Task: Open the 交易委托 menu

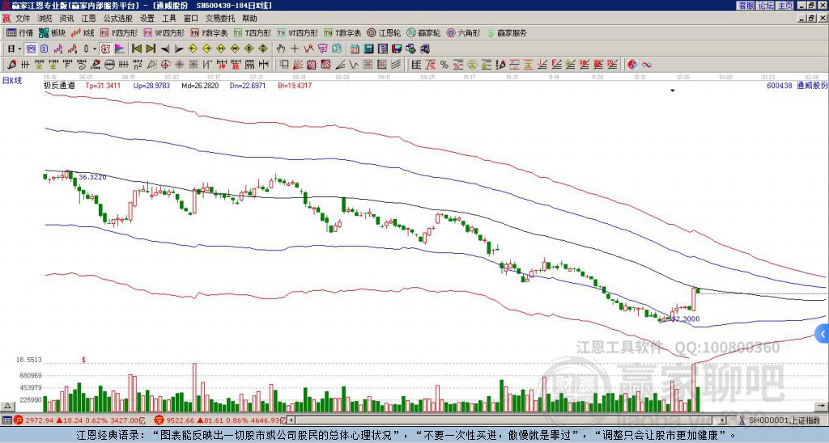Action: point(220,19)
